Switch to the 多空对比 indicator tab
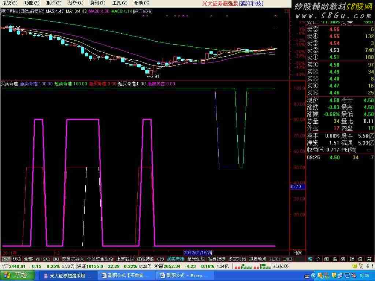The image size is (375, 281). (x=237, y=259)
